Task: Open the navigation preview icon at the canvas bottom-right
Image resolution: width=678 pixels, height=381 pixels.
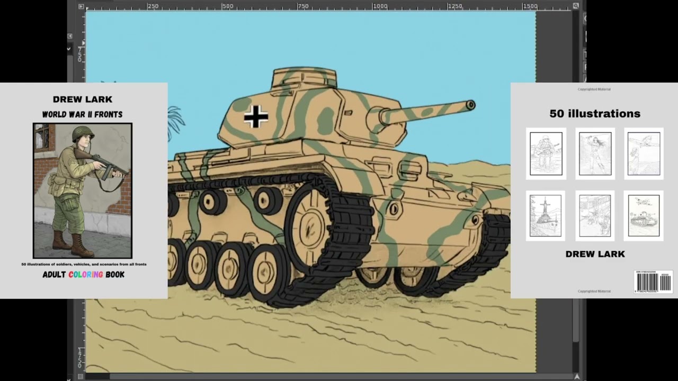Action: (x=577, y=376)
